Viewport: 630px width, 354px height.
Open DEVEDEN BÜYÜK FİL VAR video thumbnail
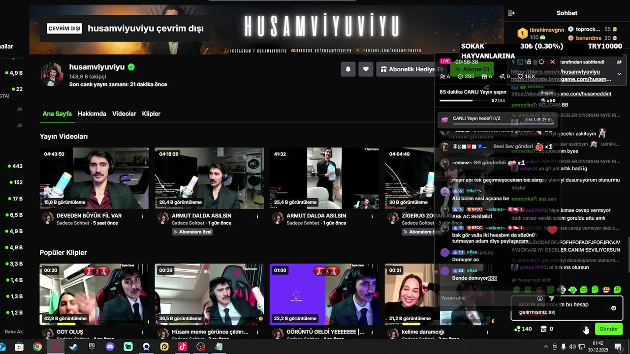pos(94,178)
